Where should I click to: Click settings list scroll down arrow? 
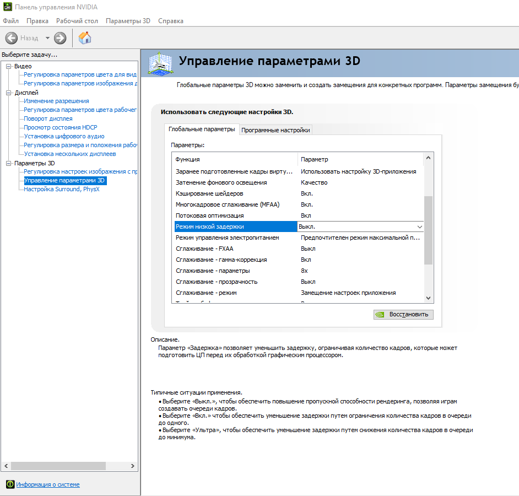coord(428,298)
